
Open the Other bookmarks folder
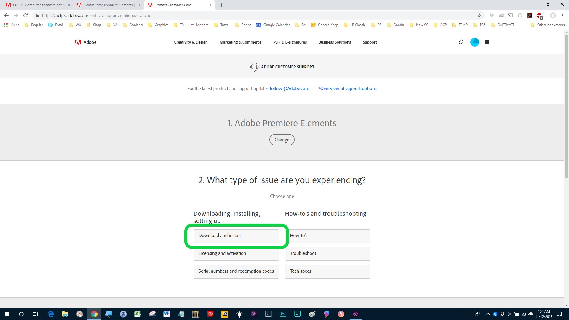548,25
